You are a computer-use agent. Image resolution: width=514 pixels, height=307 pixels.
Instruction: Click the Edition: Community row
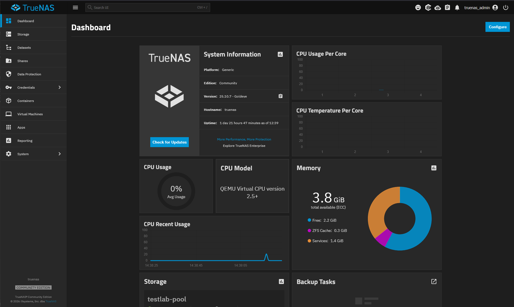[x=244, y=83]
